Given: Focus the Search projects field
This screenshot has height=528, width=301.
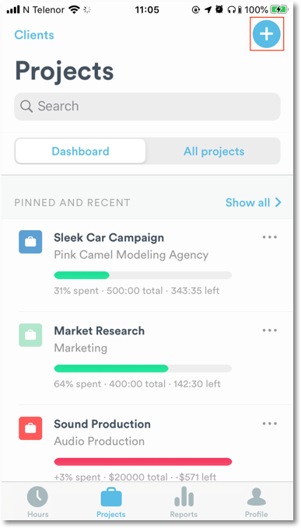Looking at the screenshot, I should (x=147, y=107).
